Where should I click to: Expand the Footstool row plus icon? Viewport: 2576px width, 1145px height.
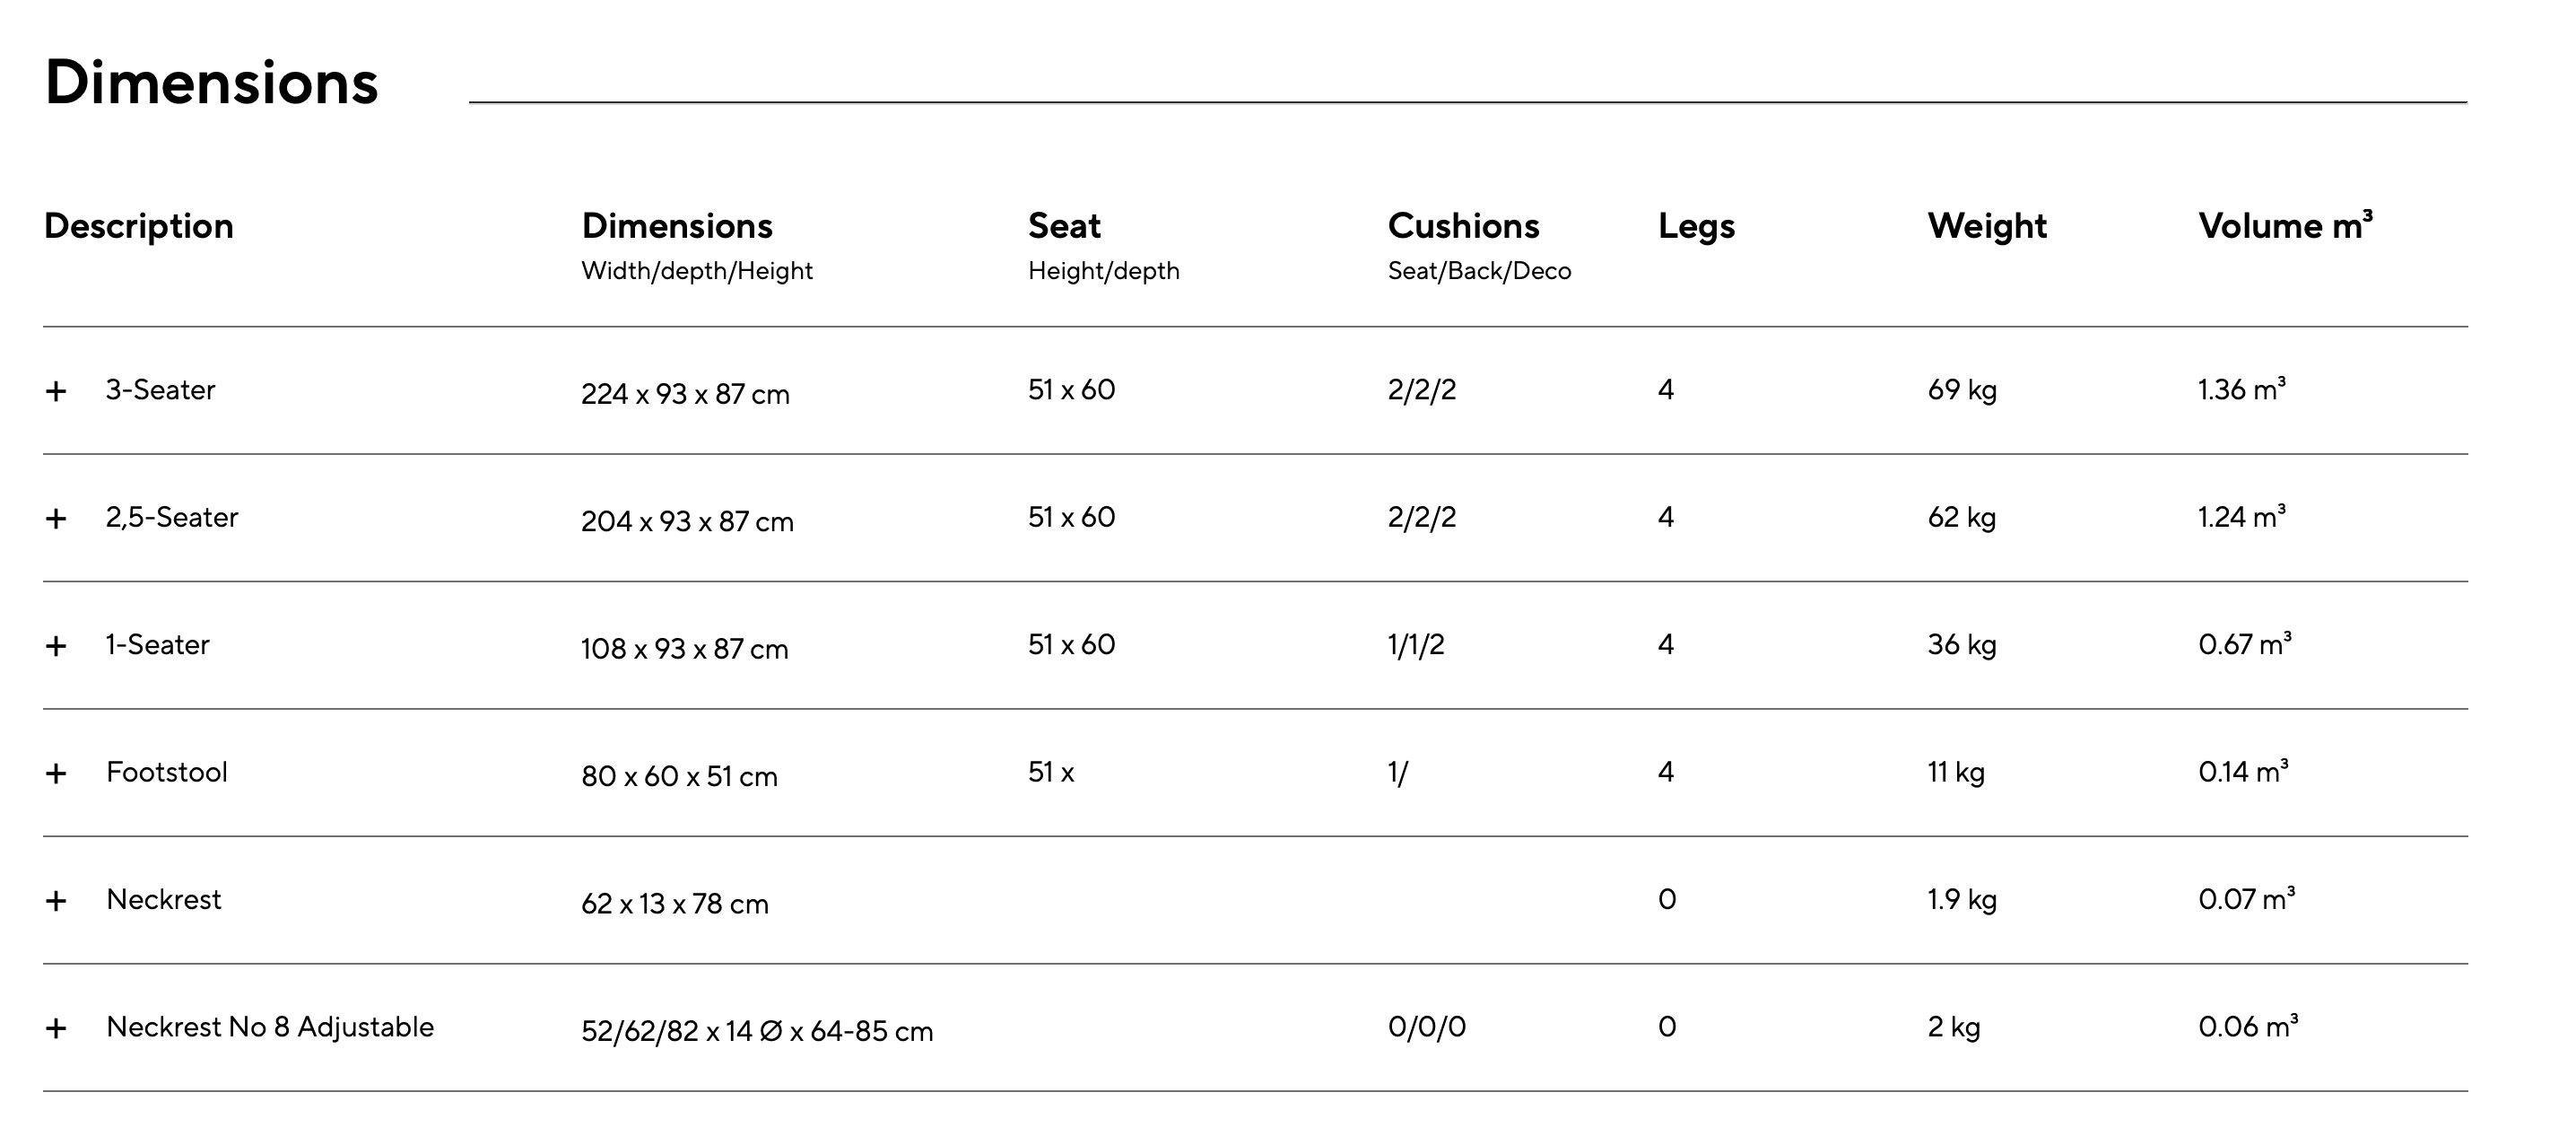[56, 774]
